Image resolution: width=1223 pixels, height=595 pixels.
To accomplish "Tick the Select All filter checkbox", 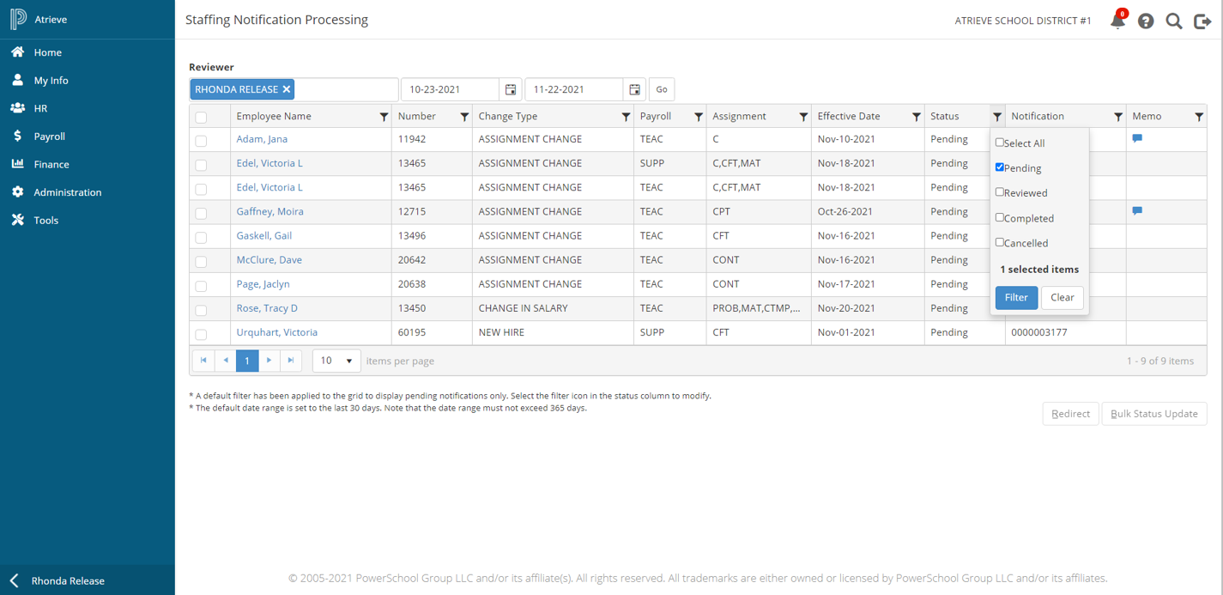I will tap(1000, 143).
